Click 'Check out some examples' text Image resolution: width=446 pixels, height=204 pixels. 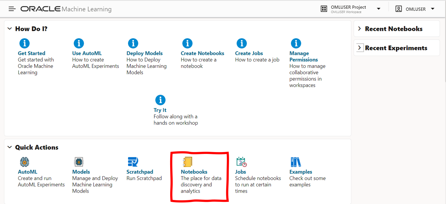307,181
